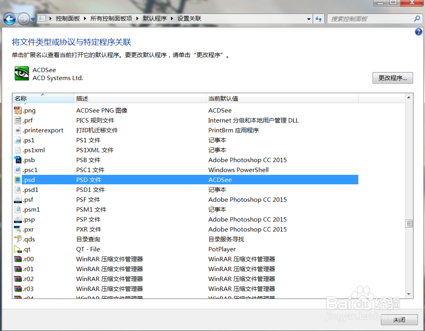This screenshot has width=425, height=331.
Task: Focus the 搜索控制面板 search field
Action: 370,19
